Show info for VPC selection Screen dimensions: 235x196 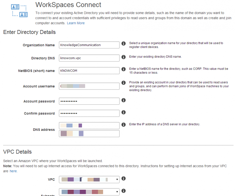pos(124,179)
